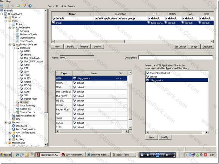
Task: Open the IPS tree item
Action: (x=18, y=119)
